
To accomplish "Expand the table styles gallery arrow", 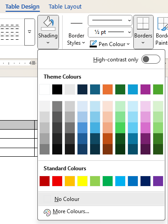I will click(30, 32).
